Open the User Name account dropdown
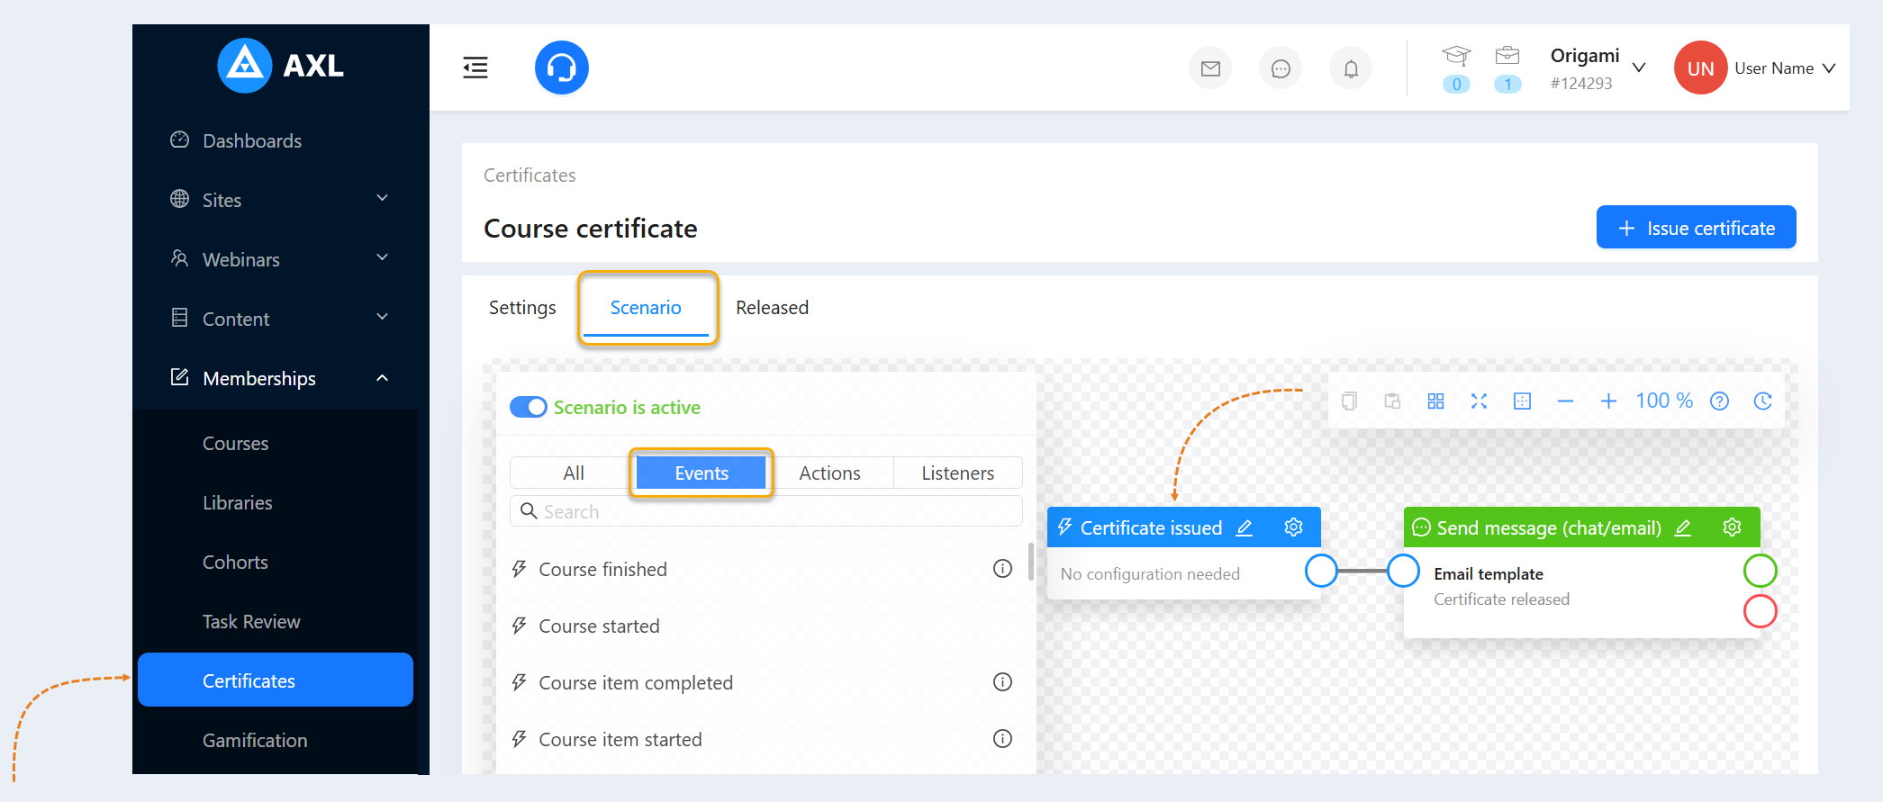 [x=1829, y=68]
